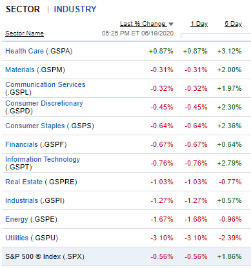The width and height of the screenshot is (251, 268).
Task: Open Communication Services (.GSPL) link
Action: pyautogui.click(x=45, y=88)
